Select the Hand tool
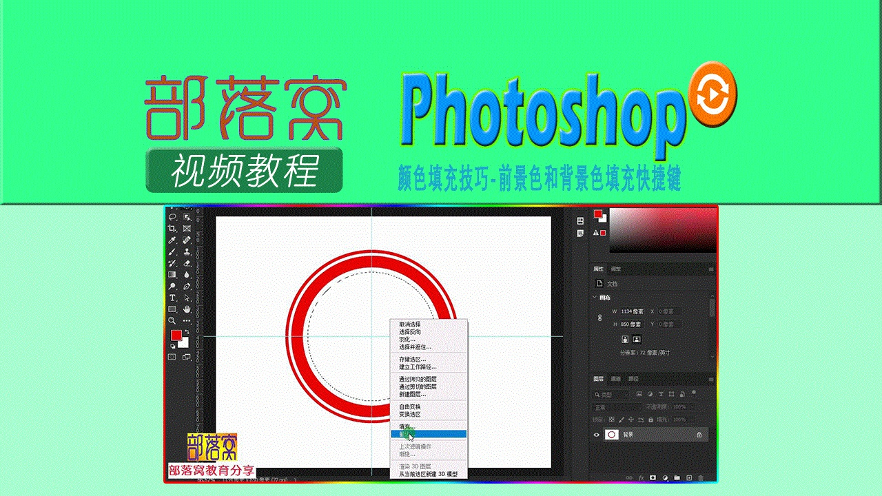This screenshot has width=882, height=496. coord(187,309)
